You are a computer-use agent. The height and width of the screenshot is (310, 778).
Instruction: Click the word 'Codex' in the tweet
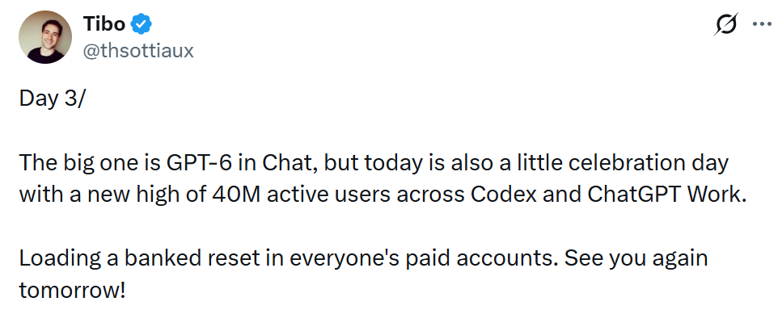point(504,195)
